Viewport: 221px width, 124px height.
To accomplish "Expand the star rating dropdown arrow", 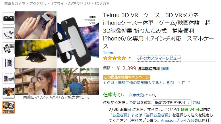I will (x=129, y=58).
